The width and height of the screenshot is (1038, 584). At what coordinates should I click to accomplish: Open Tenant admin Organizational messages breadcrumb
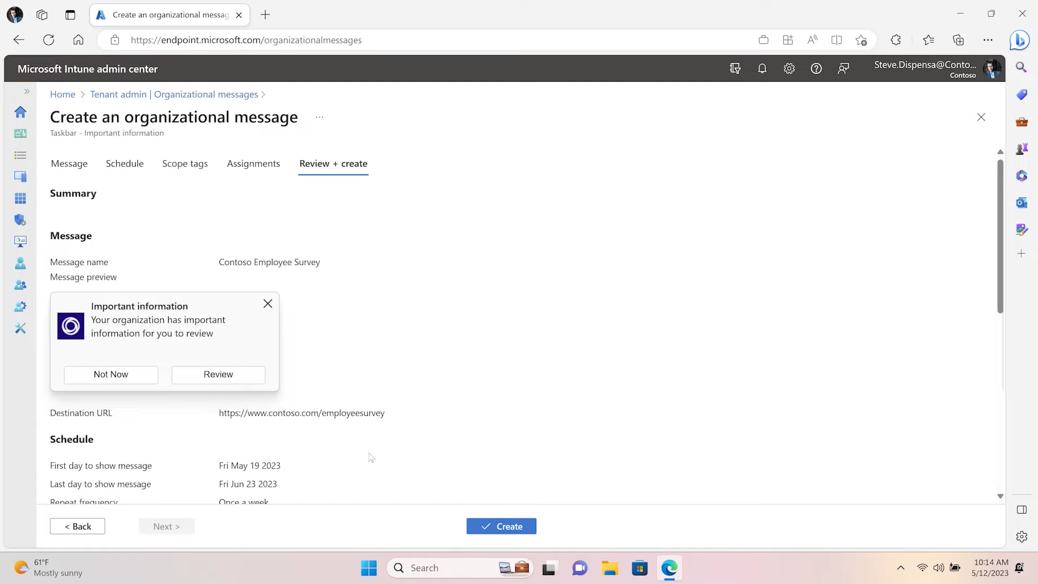174,94
